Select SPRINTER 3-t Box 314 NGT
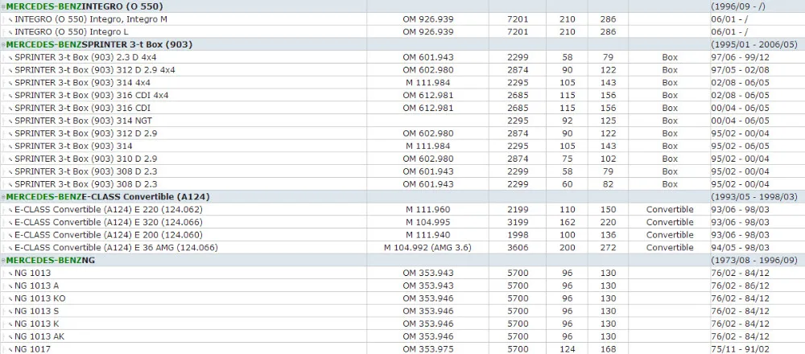The width and height of the screenshot is (805, 354). click(x=83, y=121)
